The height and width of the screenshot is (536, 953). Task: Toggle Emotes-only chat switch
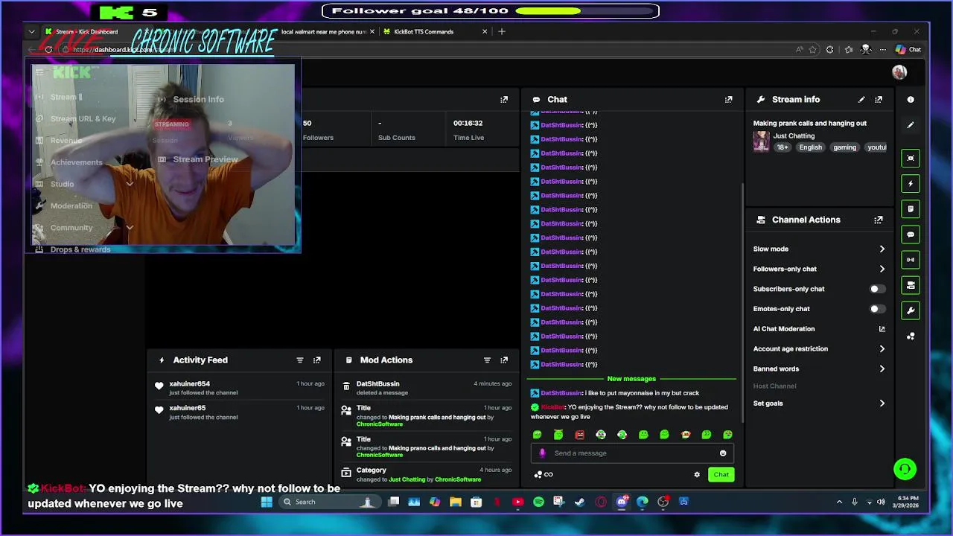877,309
